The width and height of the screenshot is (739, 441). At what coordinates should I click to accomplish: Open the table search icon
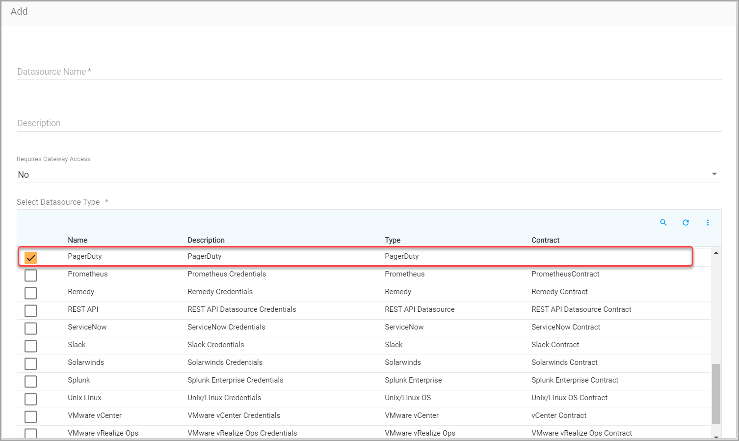(663, 222)
